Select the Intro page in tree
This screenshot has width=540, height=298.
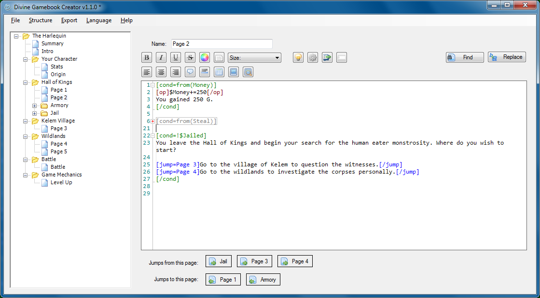click(x=47, y=51)
